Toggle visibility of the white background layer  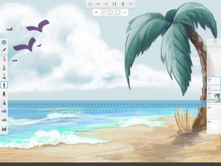(x=209, y=122)
